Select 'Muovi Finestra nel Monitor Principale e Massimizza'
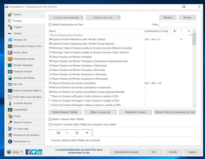This screenshot has height=159, width=205. pyautogui.click(x=120, y=66)
